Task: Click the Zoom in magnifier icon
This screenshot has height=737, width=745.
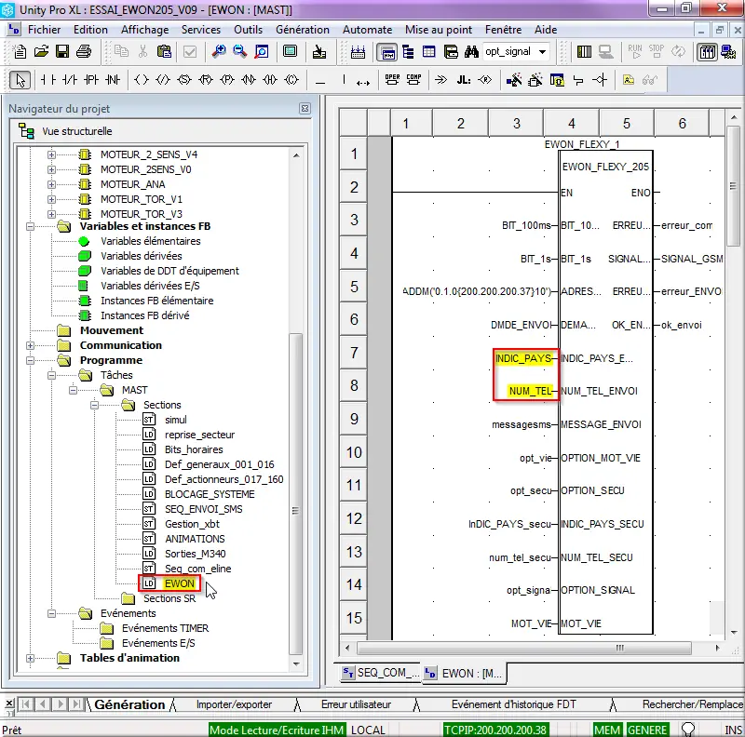Action: [219, 51]
